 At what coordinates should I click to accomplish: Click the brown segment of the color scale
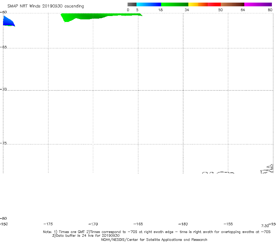[x=232, y=4]
